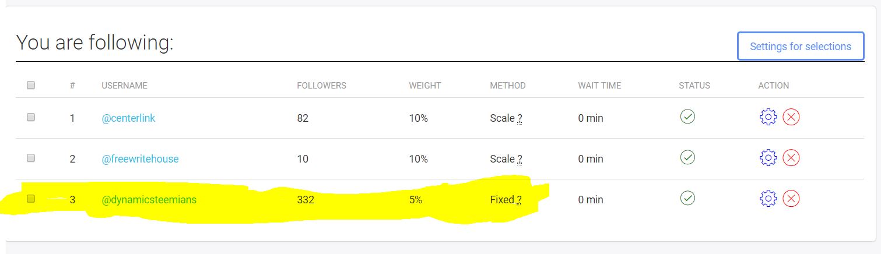Screen dimensions: 881x254
Task: Remove @freewritehouse with red X icon
Action: [791, 158]
